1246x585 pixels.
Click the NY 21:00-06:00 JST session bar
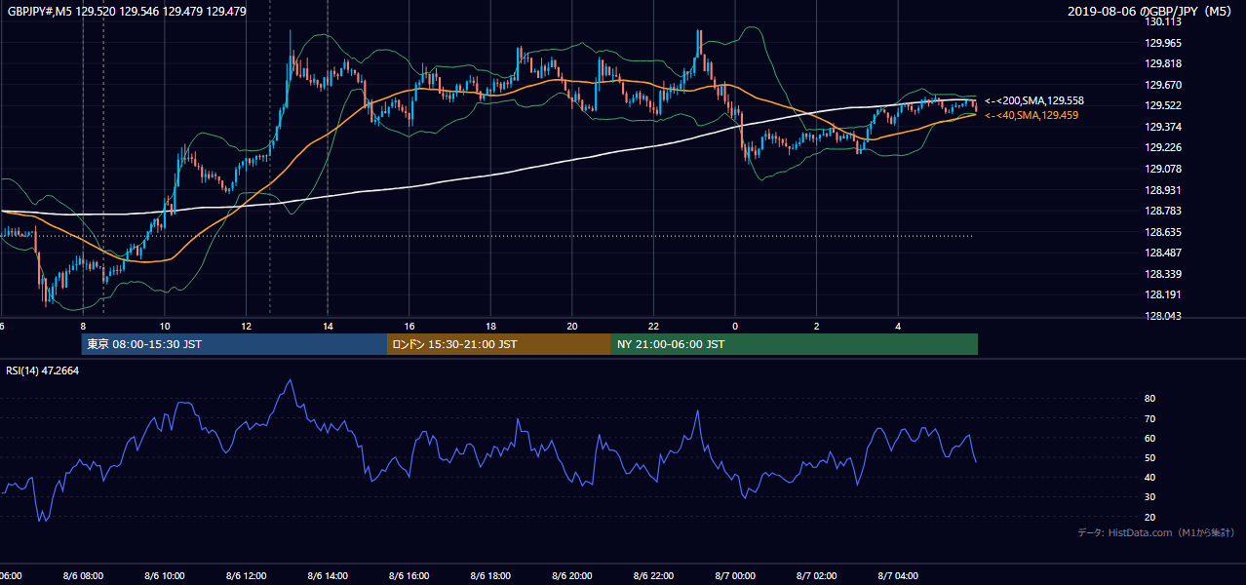point(795,344)
